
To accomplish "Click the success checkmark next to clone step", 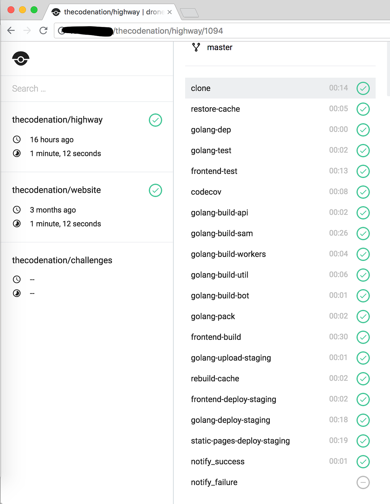I will point(363,88).
